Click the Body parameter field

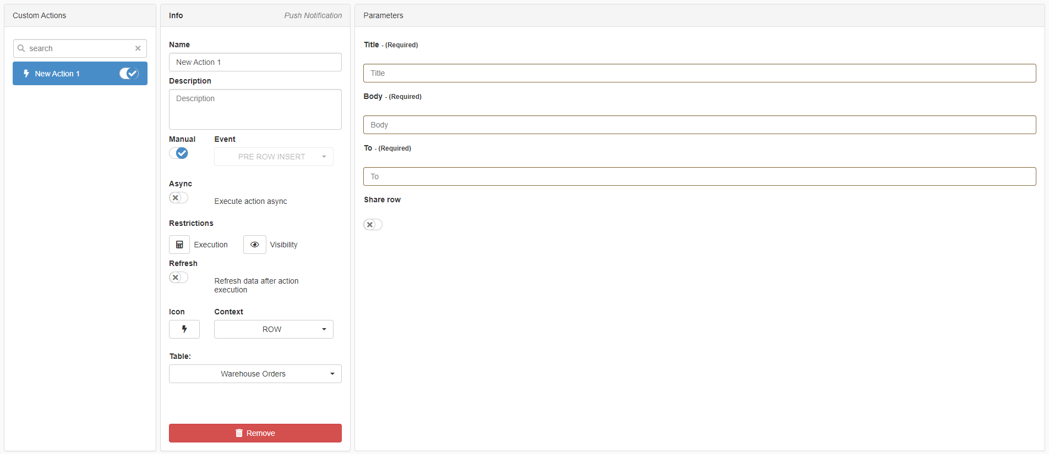(699, 125)
